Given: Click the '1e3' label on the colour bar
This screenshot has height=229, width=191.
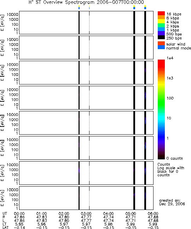Looking at the screenshot, I should pos(170,78).
